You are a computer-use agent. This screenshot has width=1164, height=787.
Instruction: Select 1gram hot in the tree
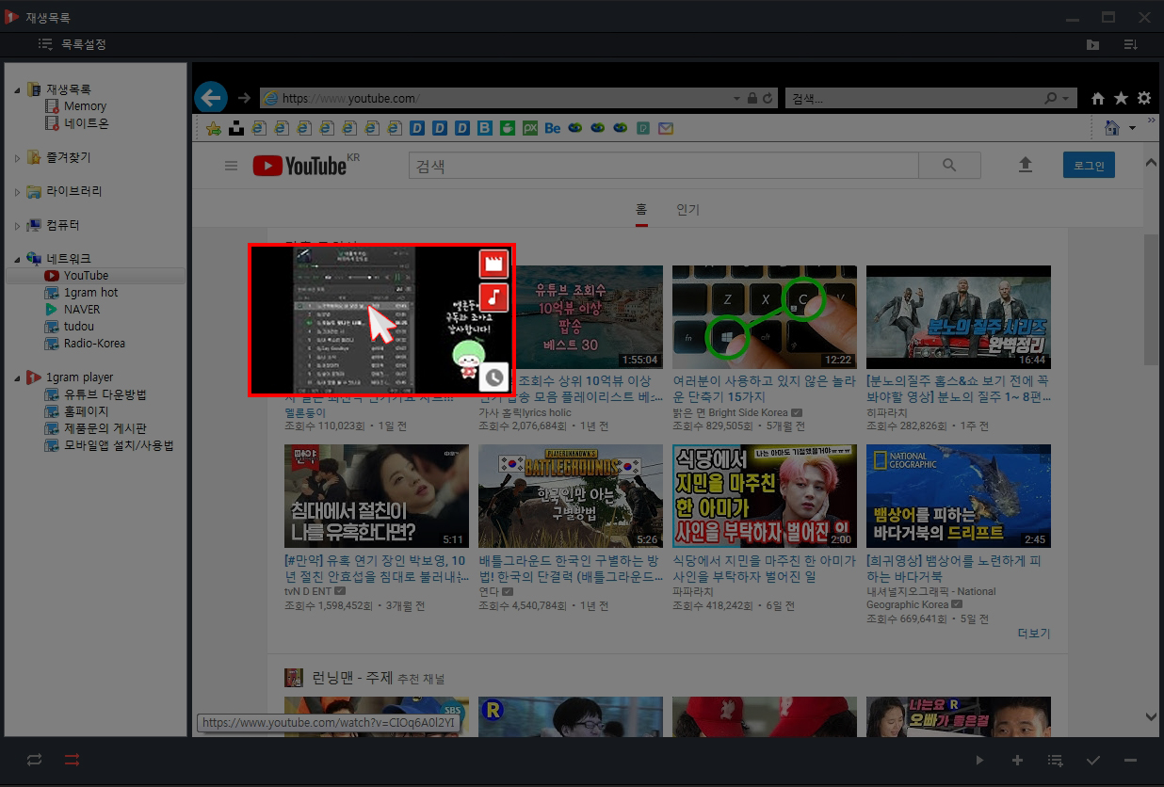coord(90,293)
